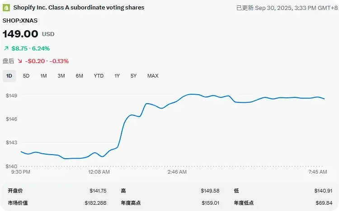Screen dimensions: 339x211
Task: Click the price line at 2:46 AM
Action: (177, 101)
